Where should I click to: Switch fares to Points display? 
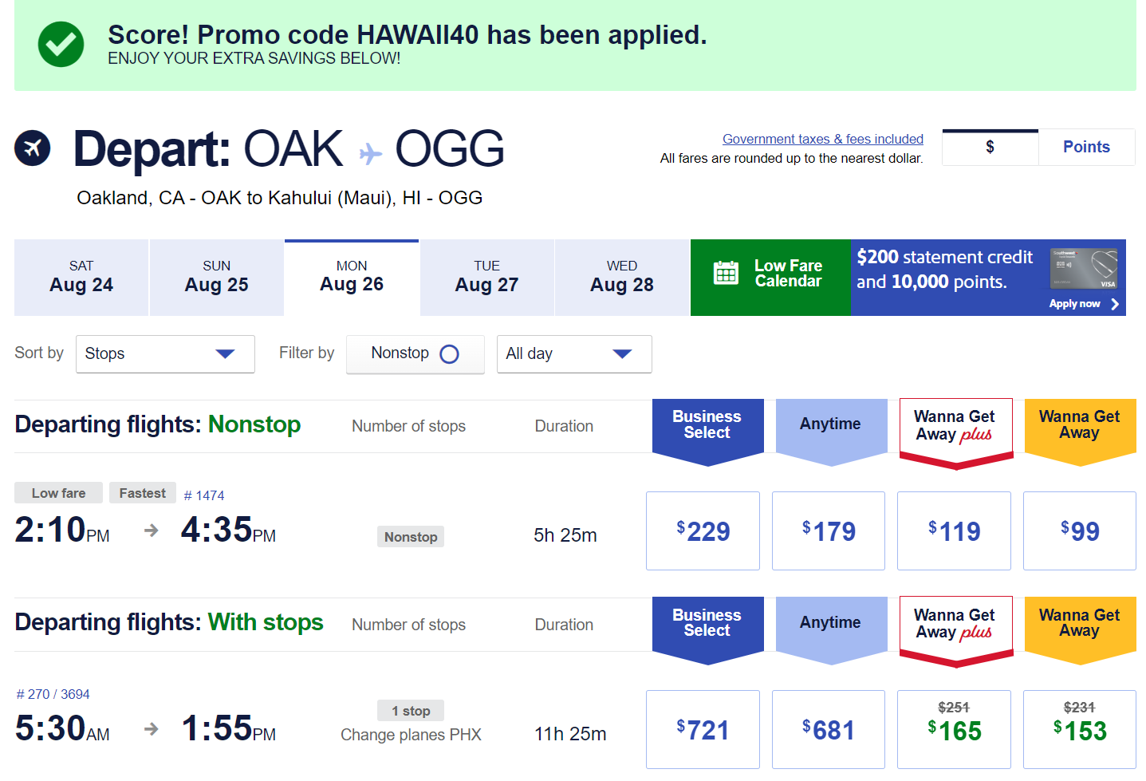point(1085,147)
